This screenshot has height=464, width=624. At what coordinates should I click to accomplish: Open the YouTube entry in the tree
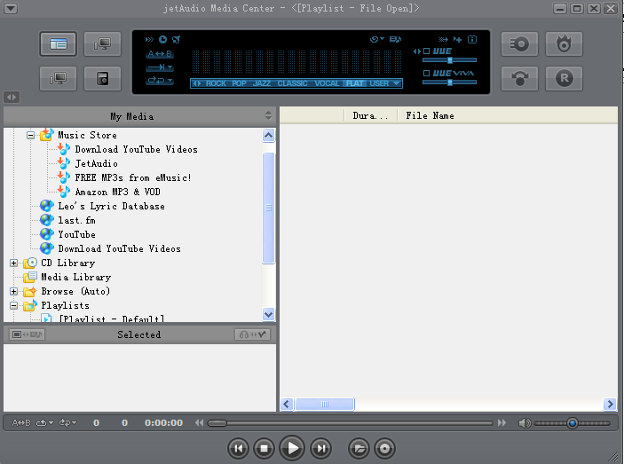click(x=76, y=234)
